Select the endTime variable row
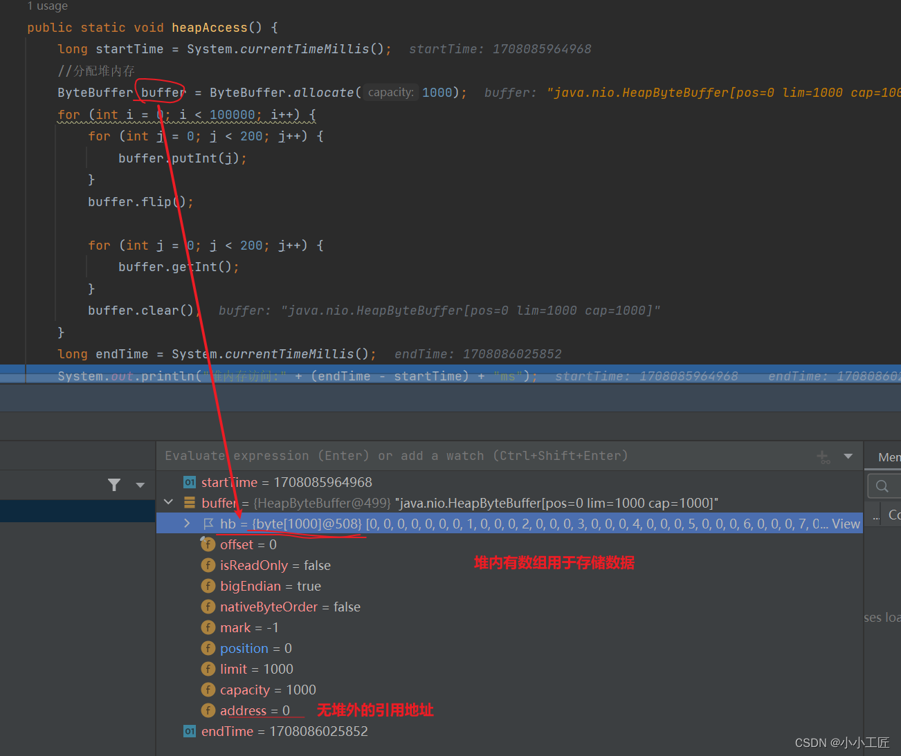 coord(509,731)
